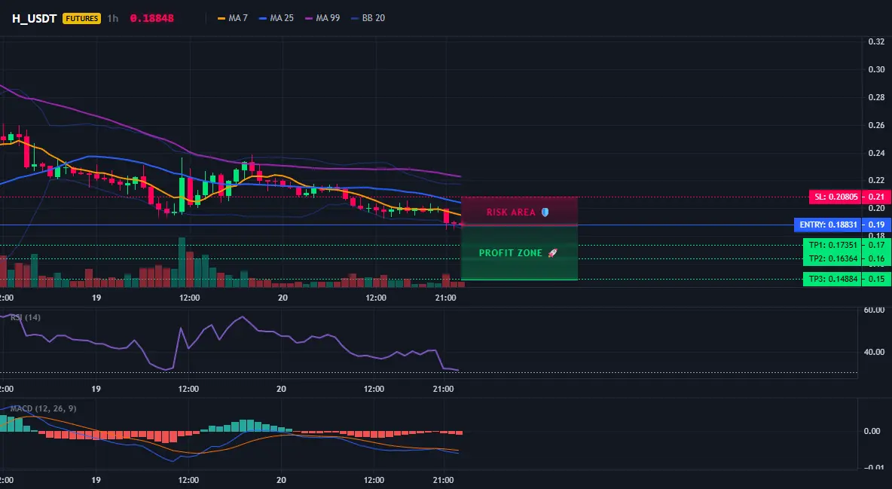Click the 19 date label on main chart axis
This screenshot has height=489, width=892.
click(96, 298)
